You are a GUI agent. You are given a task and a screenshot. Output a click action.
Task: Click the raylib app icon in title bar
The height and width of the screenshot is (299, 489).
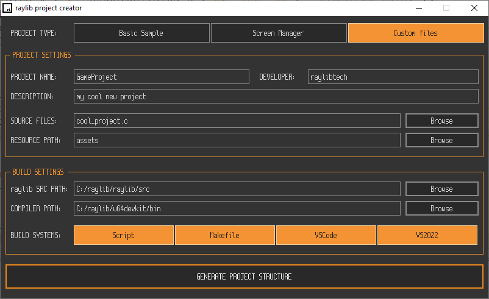7,8
